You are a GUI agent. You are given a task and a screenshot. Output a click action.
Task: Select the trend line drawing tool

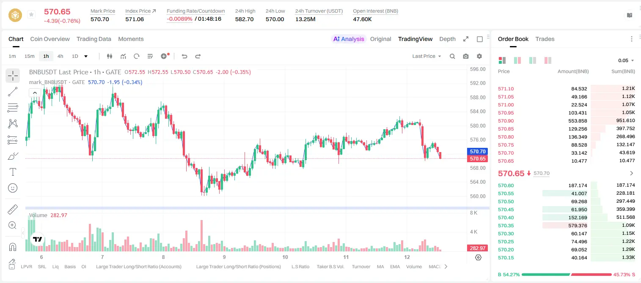point(13,92)
